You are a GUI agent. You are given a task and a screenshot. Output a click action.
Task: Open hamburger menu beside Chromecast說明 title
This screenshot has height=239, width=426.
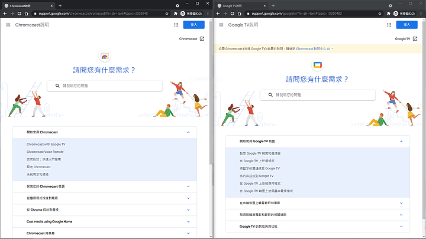tap(8, 25)
